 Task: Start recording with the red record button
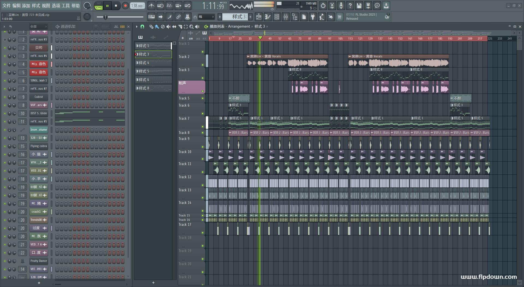[125, 5]
